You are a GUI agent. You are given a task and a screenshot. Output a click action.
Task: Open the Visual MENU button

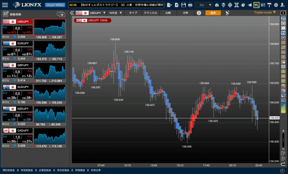(55, 5)
